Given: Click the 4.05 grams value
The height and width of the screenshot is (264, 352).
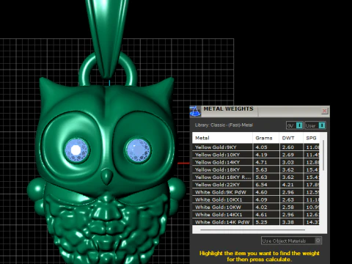Looking at the screenshot, I should point(261,147).
